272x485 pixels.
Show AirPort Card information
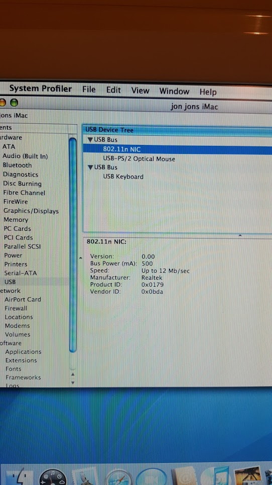(23, 299)
